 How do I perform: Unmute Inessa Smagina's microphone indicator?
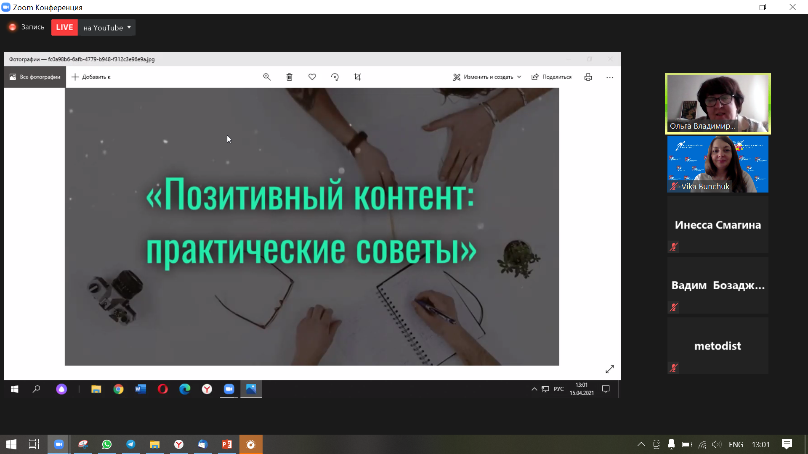[673, 247]
